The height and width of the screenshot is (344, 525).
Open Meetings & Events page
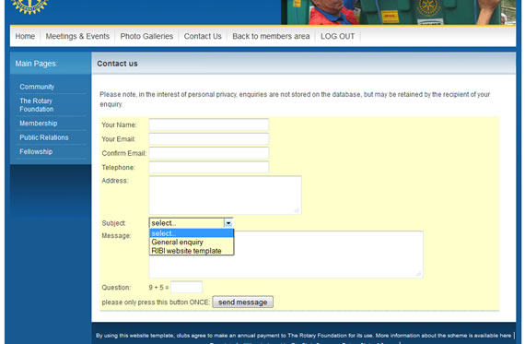(x=77, y=36)
